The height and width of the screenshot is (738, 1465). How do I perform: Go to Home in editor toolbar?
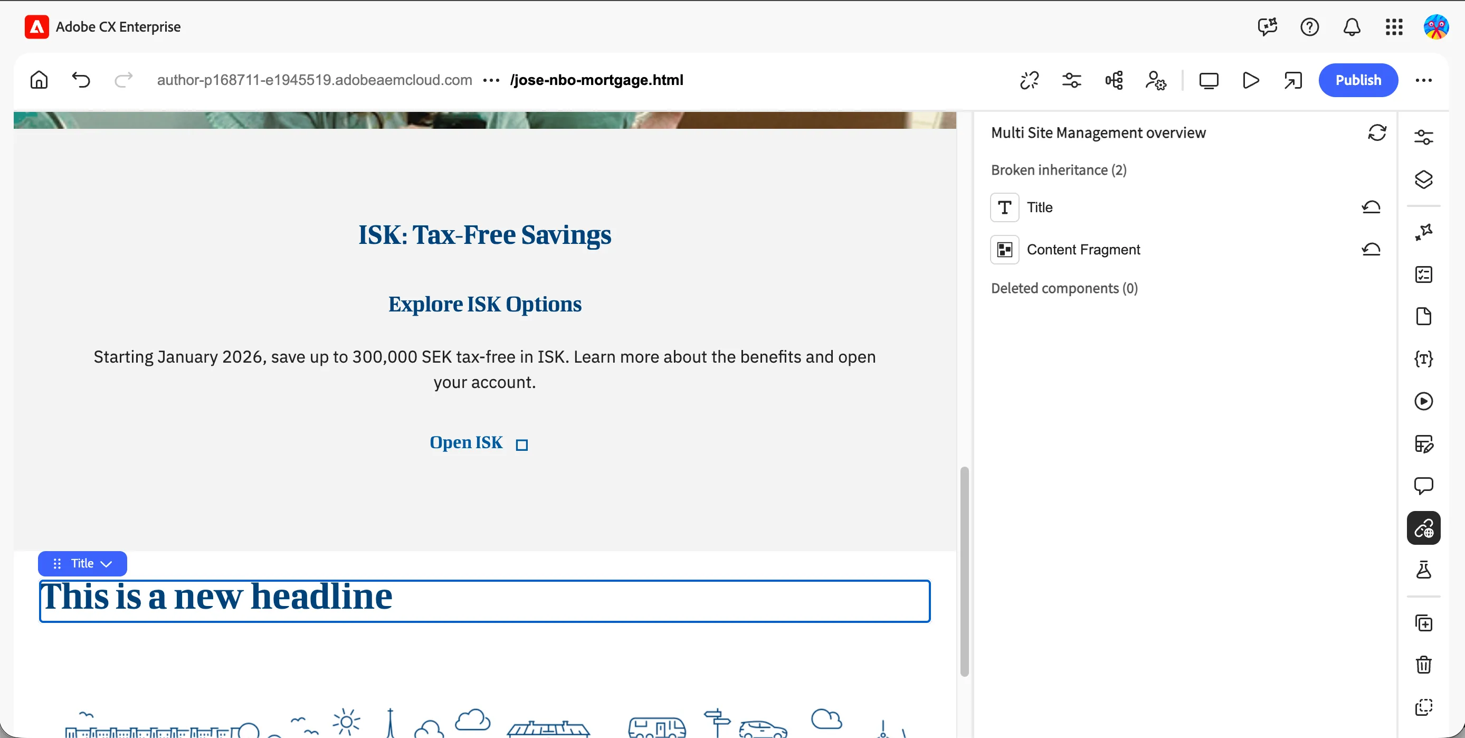(39, 80)
